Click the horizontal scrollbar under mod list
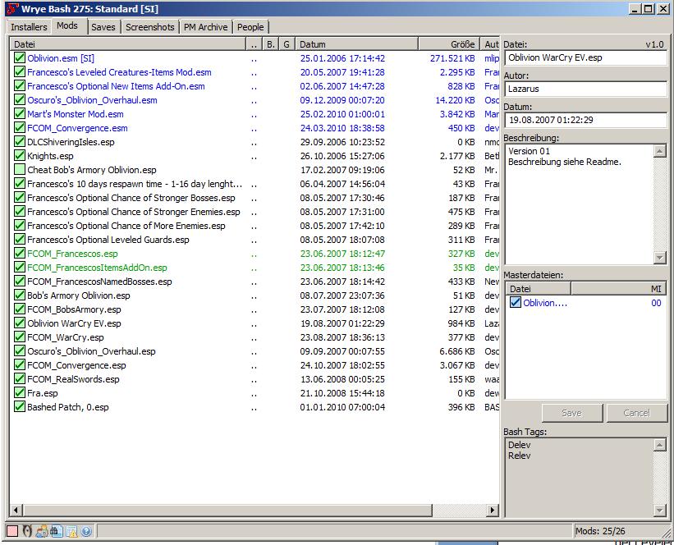The height and width of the screenshot is (545, 674). 246,511
